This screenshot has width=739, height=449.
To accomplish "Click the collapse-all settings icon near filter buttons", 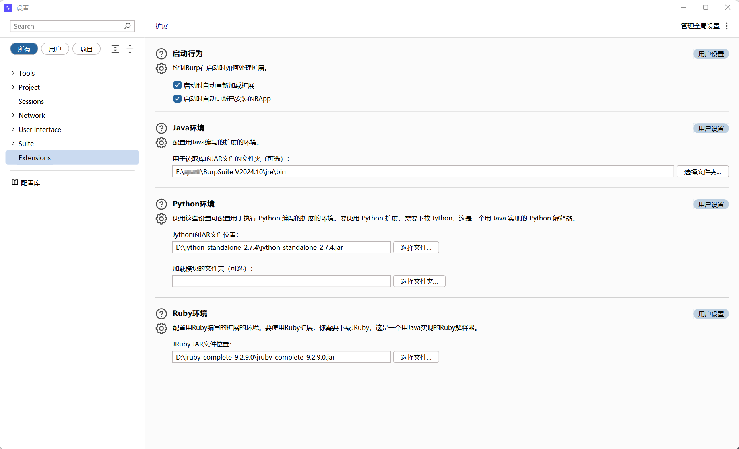I will click(130, 49).
